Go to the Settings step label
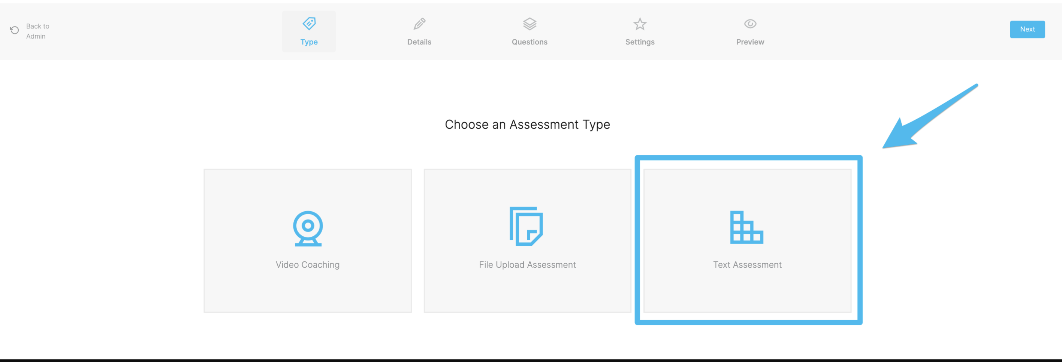The image size is (1062, 362). [x=640, y=42]
